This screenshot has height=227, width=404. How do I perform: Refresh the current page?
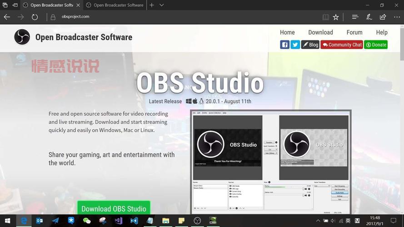coord(35,17)
